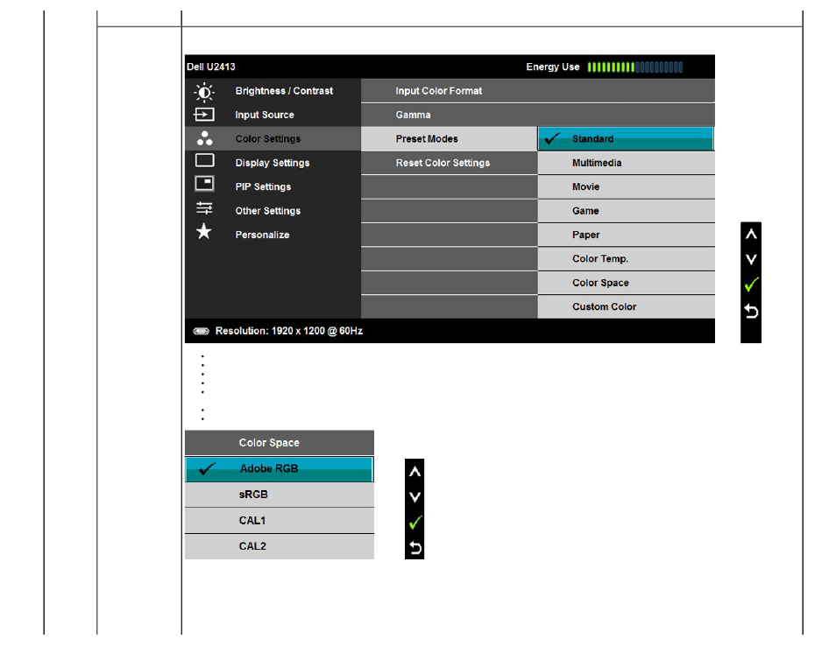Select the Preset Modes option
Viewport: 836px width, 646px height.
(x=449, y=139)
